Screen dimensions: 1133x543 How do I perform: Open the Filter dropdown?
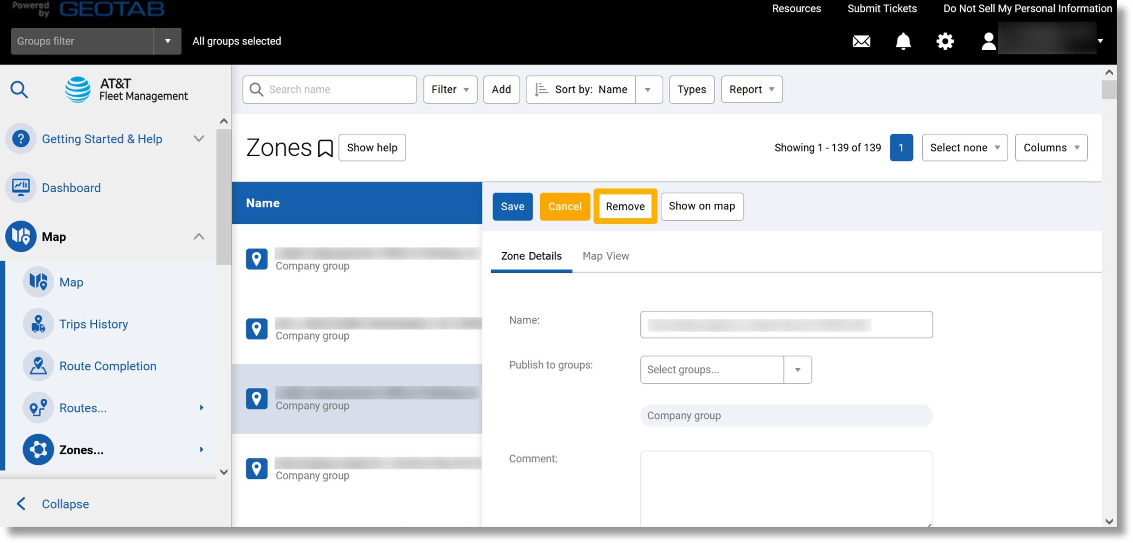coord(450,89)
